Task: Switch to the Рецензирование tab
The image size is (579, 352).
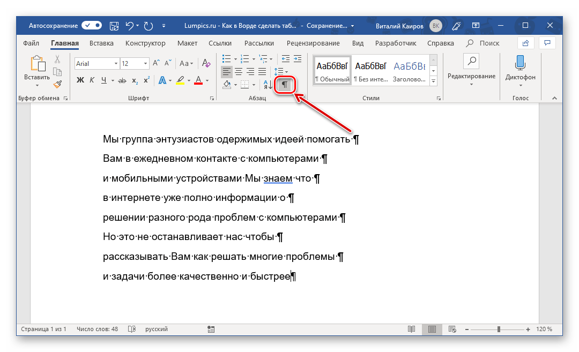Action: (x=313, y=43)
